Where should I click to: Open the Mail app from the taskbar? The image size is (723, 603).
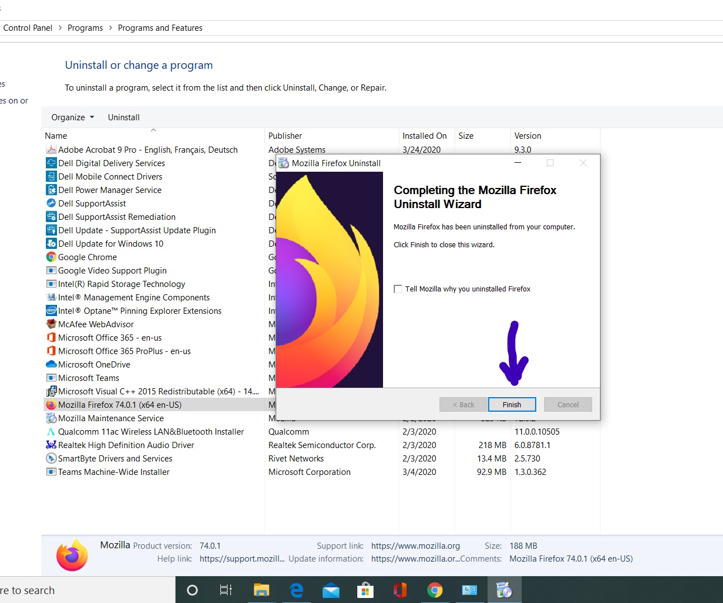[x=331, y=590]
